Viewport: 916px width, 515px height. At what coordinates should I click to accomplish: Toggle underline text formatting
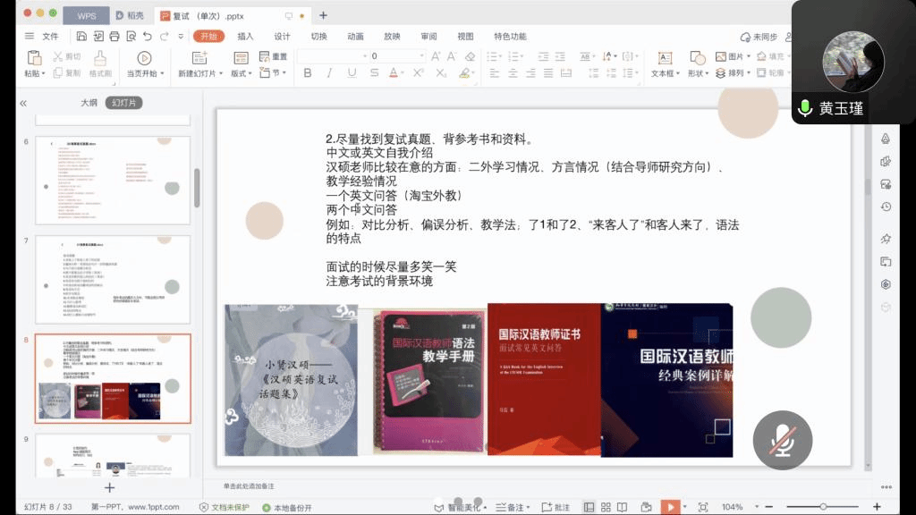point(352,73)
